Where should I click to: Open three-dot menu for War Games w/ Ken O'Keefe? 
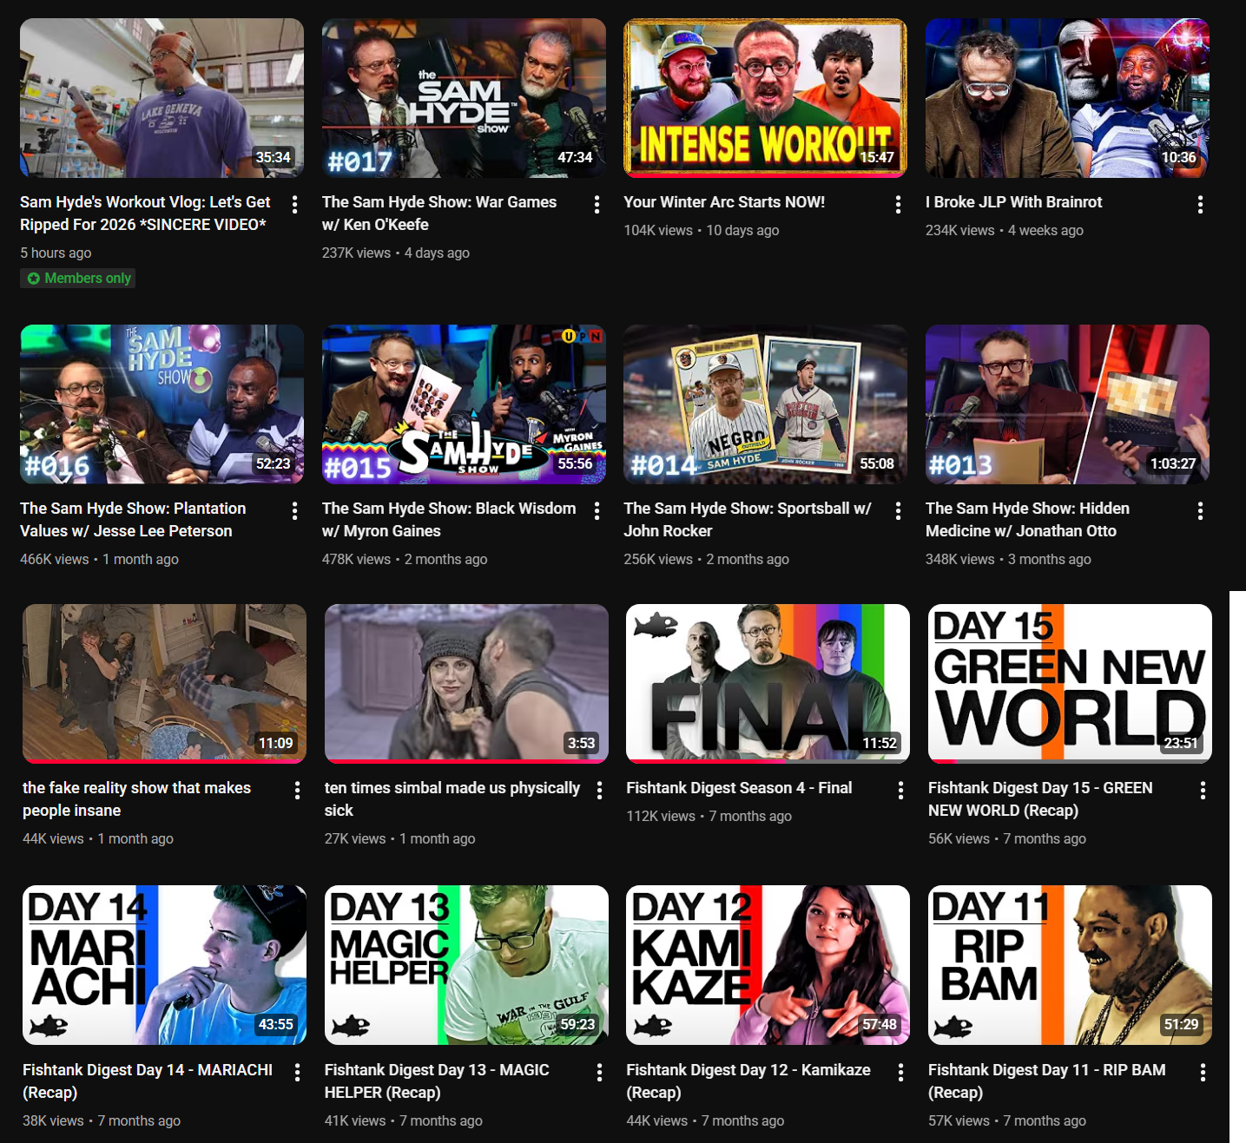coord(597,204)
